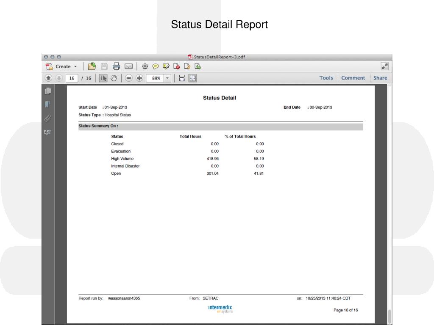434x325 pixels.
Task: Add a sticky note comment bubble
Action: click(156, 66)
